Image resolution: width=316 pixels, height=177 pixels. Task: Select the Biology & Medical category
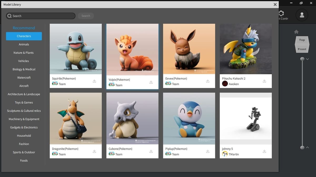[x=24, y=69]
